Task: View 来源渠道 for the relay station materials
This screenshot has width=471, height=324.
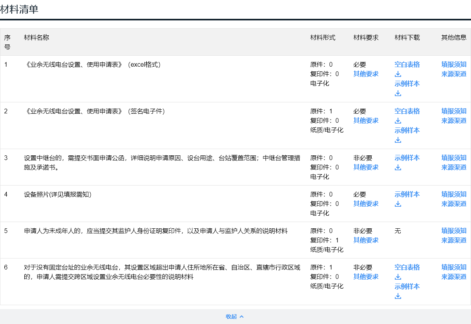Action: (453, 167)
